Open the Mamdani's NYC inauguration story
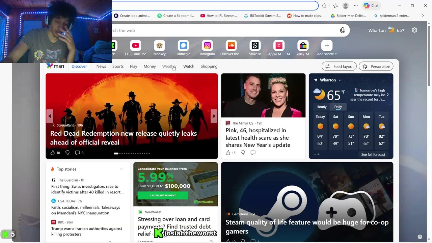The image size is (432, 243). (86, 210)
